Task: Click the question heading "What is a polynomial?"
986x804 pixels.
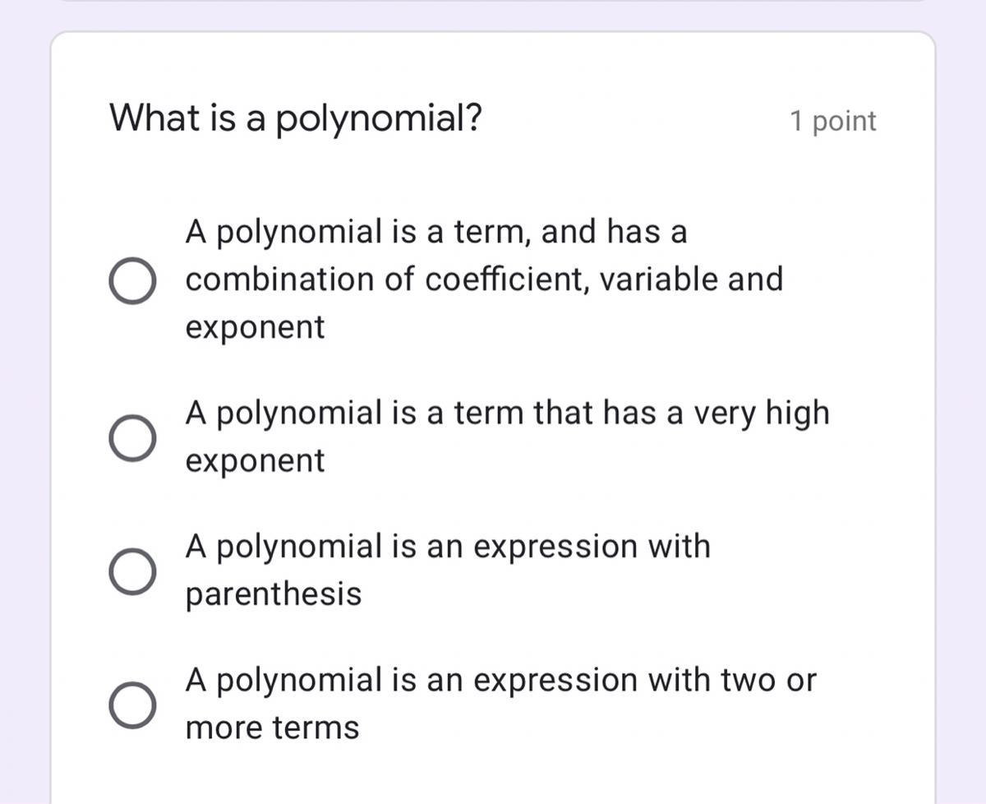Action: click(x=296, y=119)
